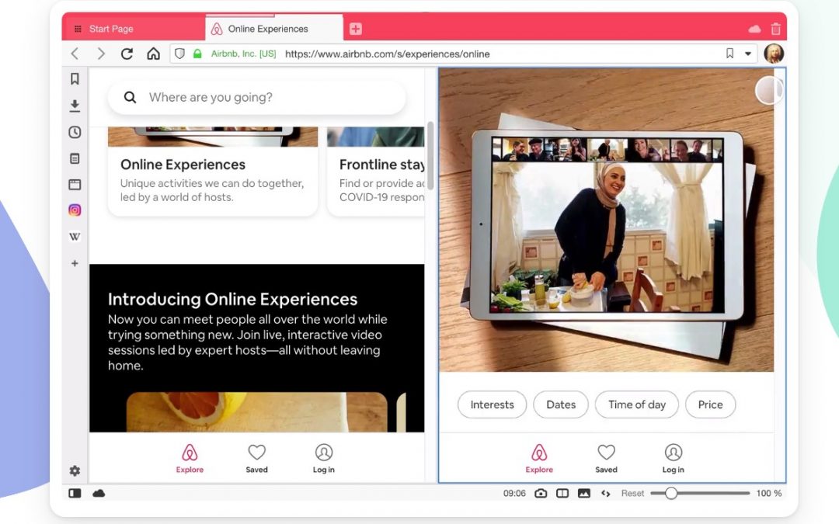Viewport: 839px width, 524px height.
Task: Adjust the zoom slider handle
Action: pyautogui.click(x=671, y=493)
